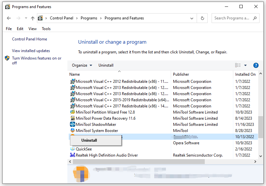Click the Programs and Features title bar icon

(x=7, y=7)
